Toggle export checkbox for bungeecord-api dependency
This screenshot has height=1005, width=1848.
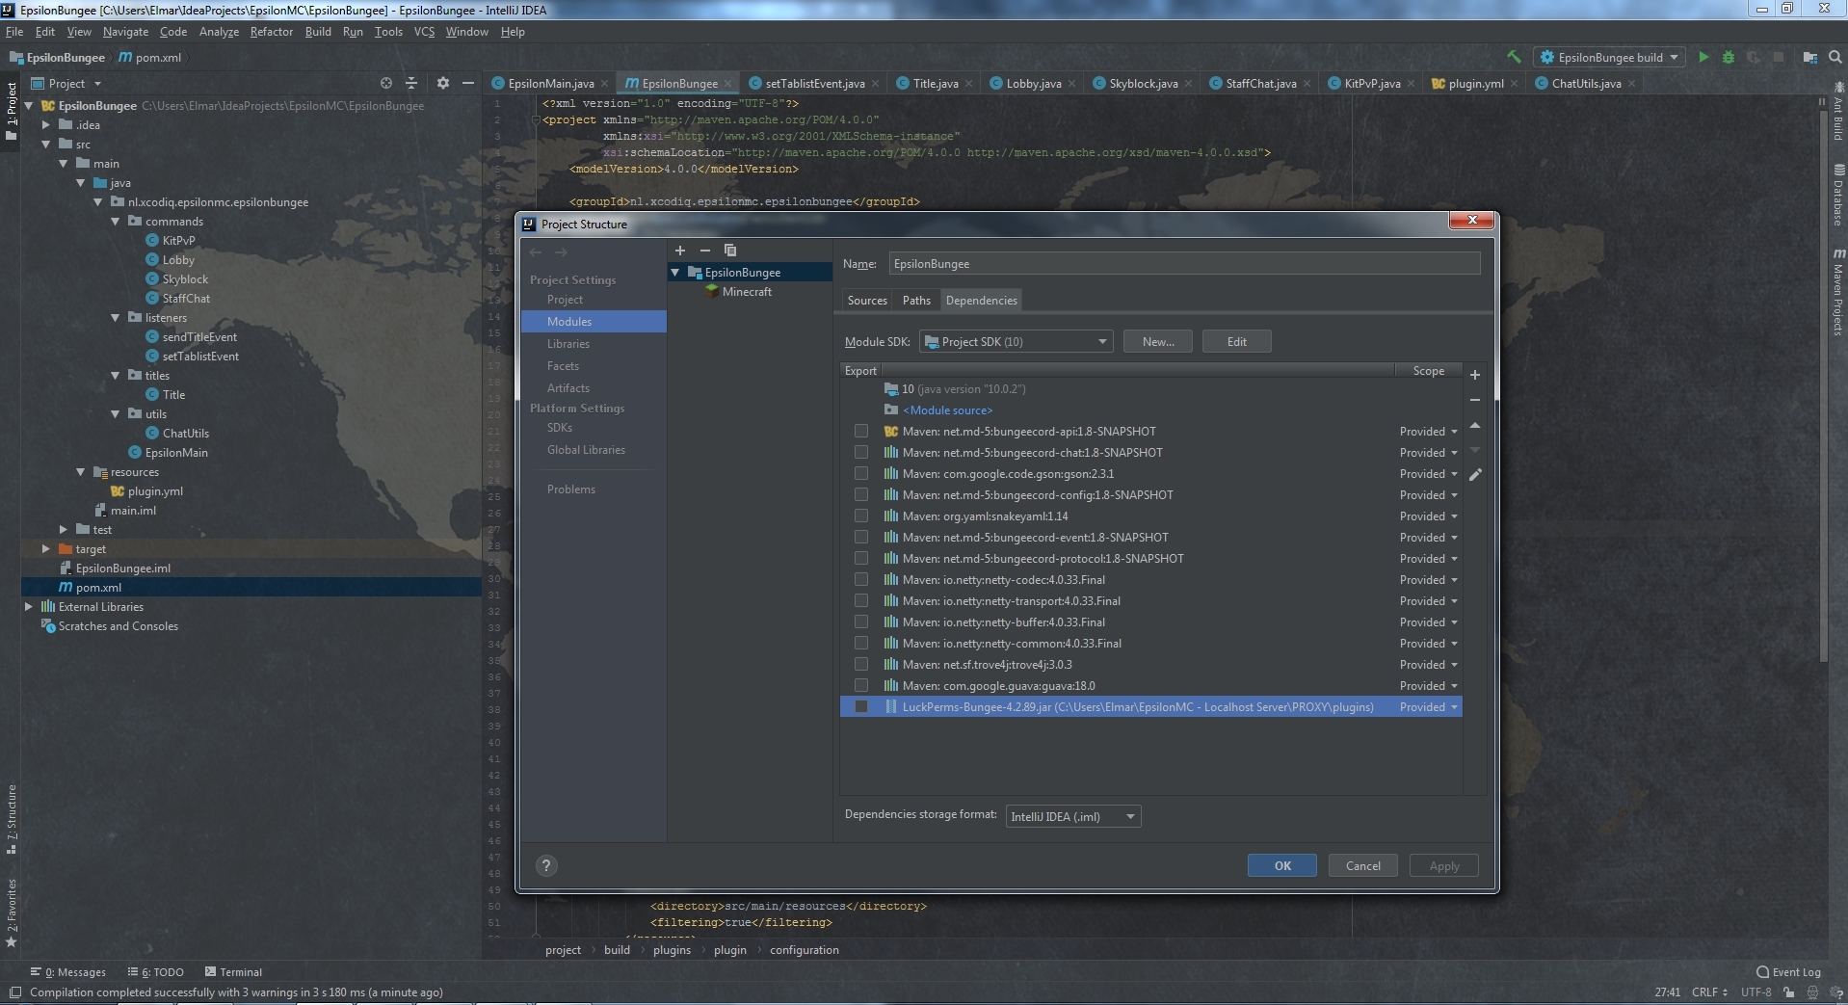(x=861, y=432)
